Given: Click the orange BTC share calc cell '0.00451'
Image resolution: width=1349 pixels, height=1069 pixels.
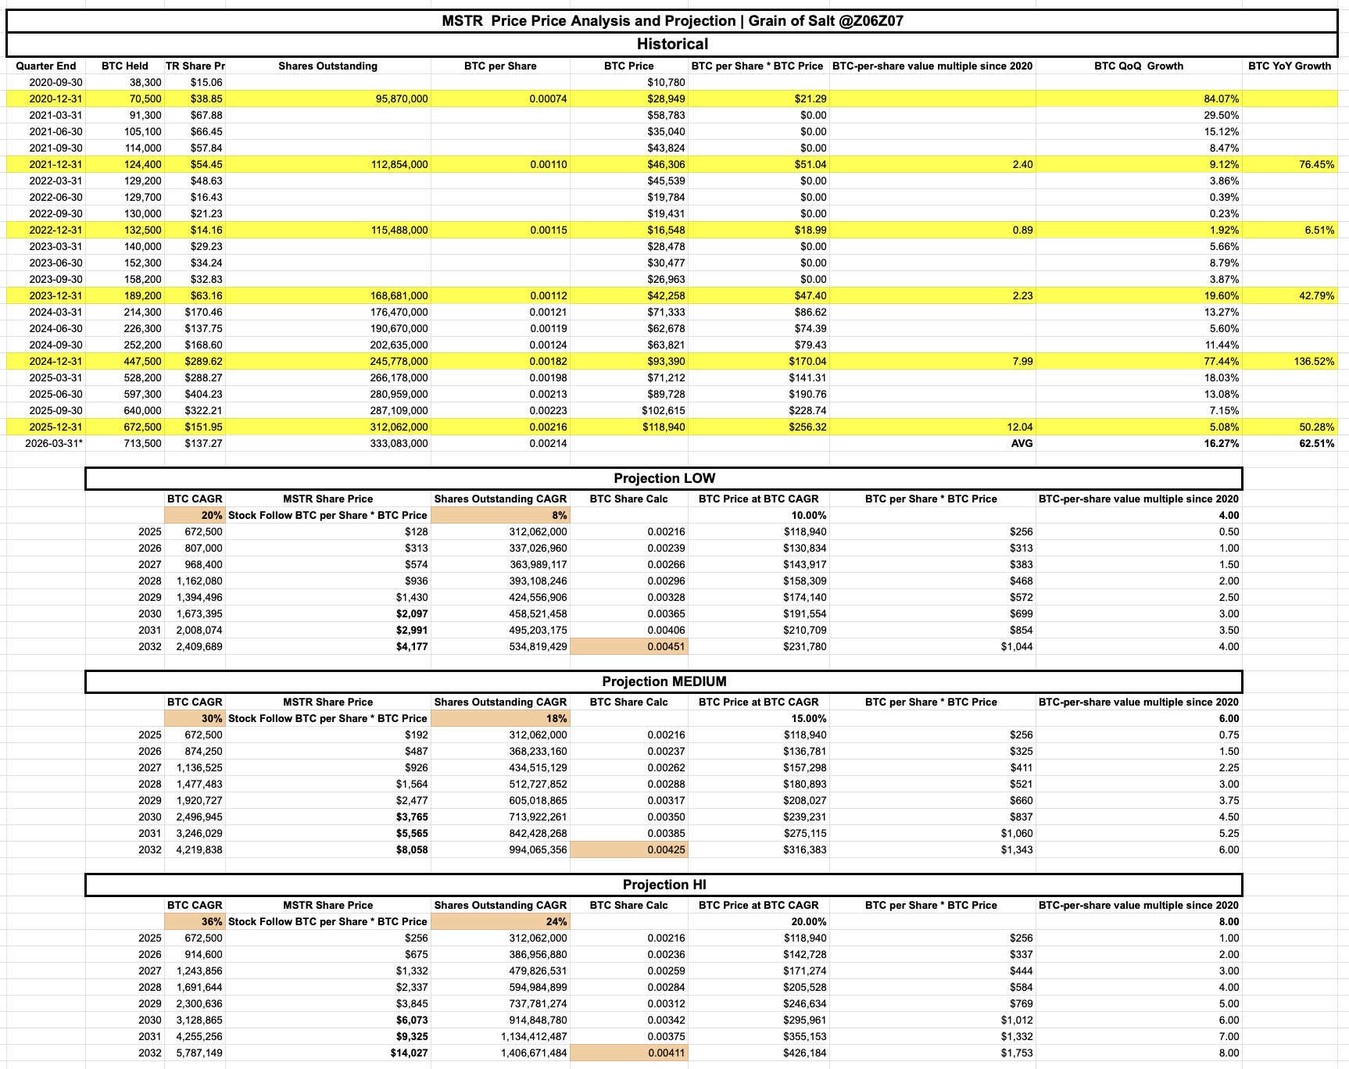Looking at the screenshot, I should tap(628, 646).
